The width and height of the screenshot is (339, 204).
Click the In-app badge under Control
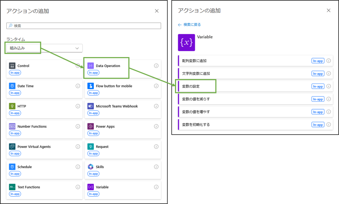15,73
